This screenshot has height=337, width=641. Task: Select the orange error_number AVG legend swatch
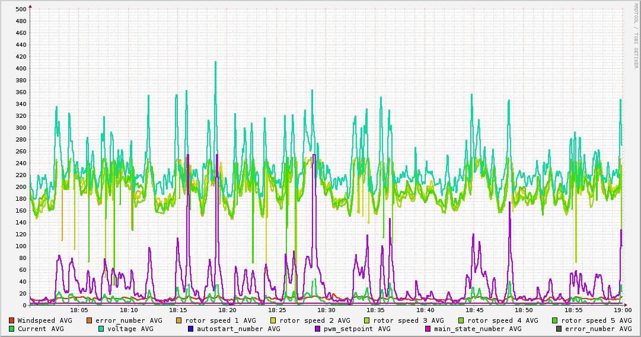pyautogui.click(x=90, y=320)
